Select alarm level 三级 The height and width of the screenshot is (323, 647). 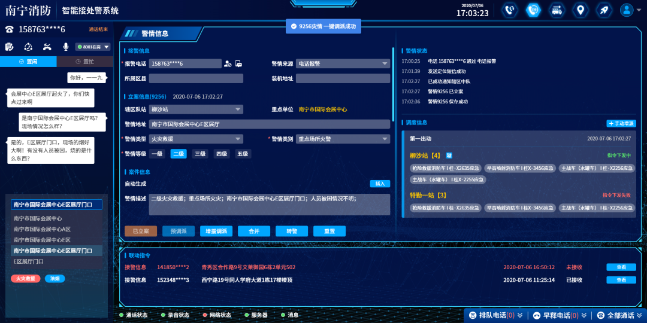pyautogui.click(x=200, y=154)
